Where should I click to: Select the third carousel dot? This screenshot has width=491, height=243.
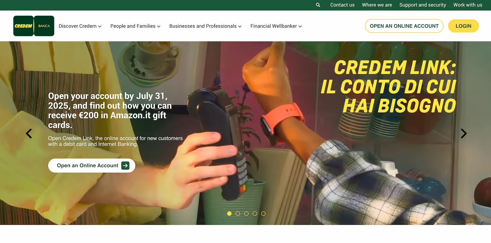[x=246, y=214]
